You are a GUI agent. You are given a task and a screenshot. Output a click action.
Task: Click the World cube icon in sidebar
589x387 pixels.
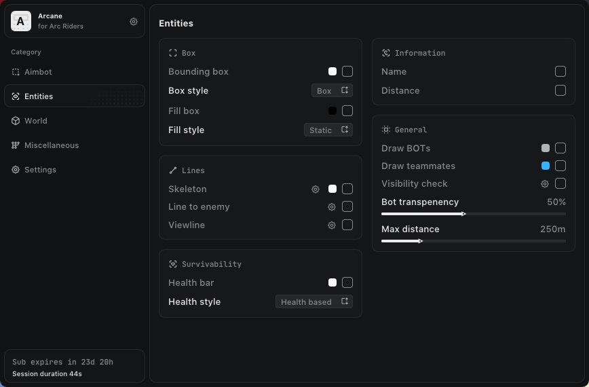16,121
